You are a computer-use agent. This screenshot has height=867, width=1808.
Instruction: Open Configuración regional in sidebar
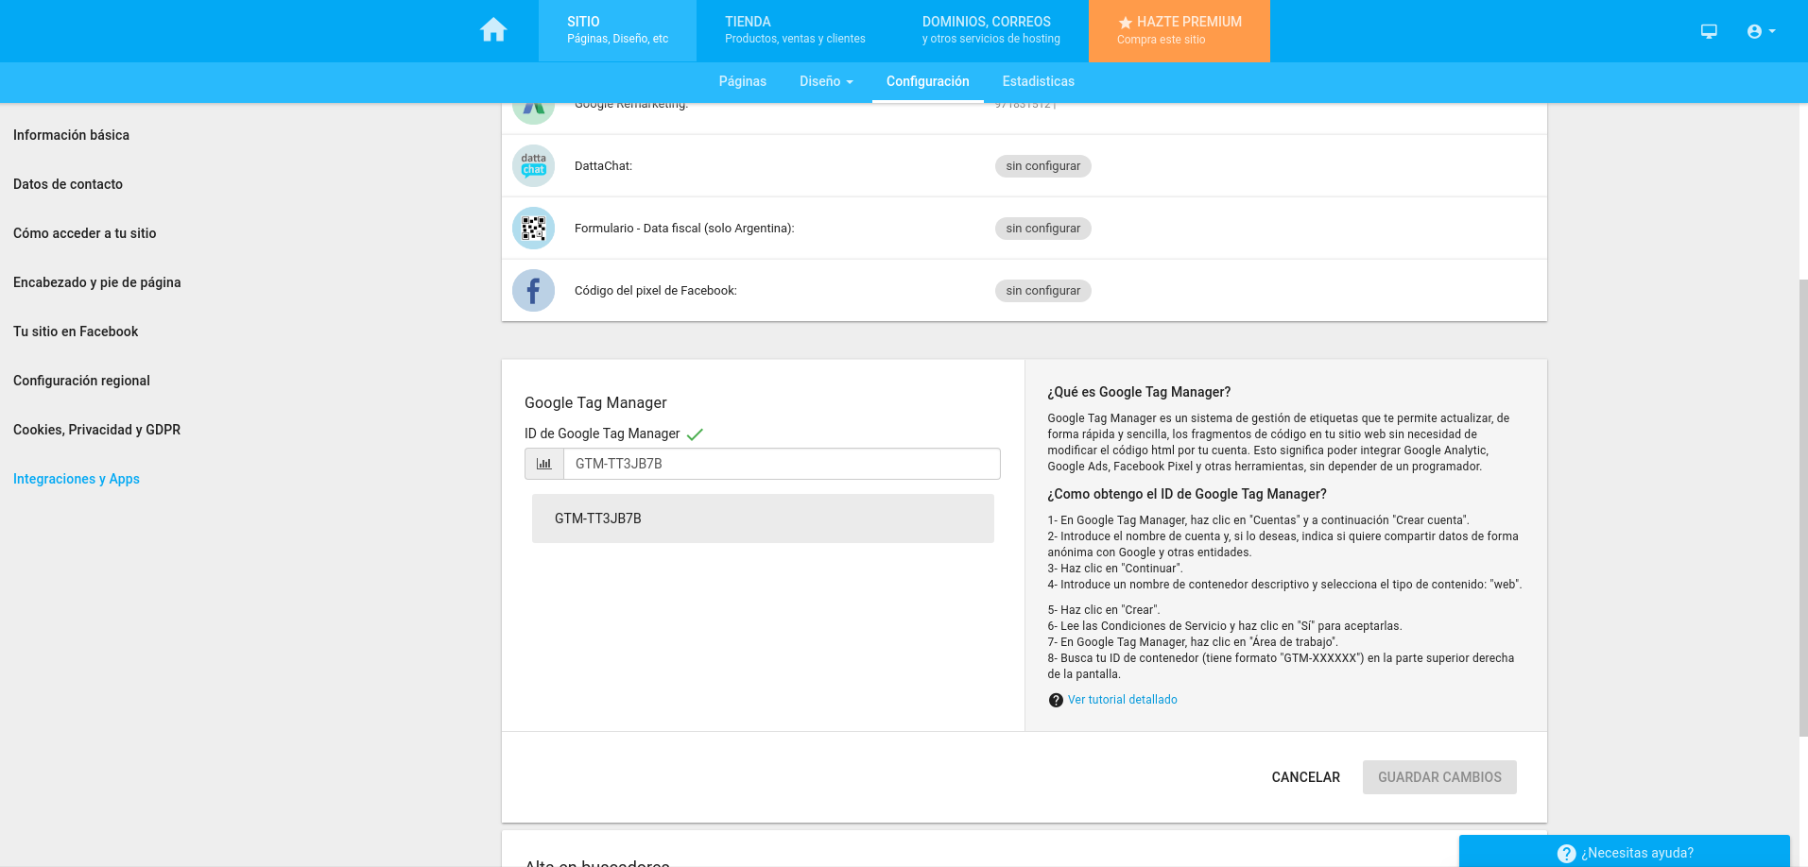point(81,381)
